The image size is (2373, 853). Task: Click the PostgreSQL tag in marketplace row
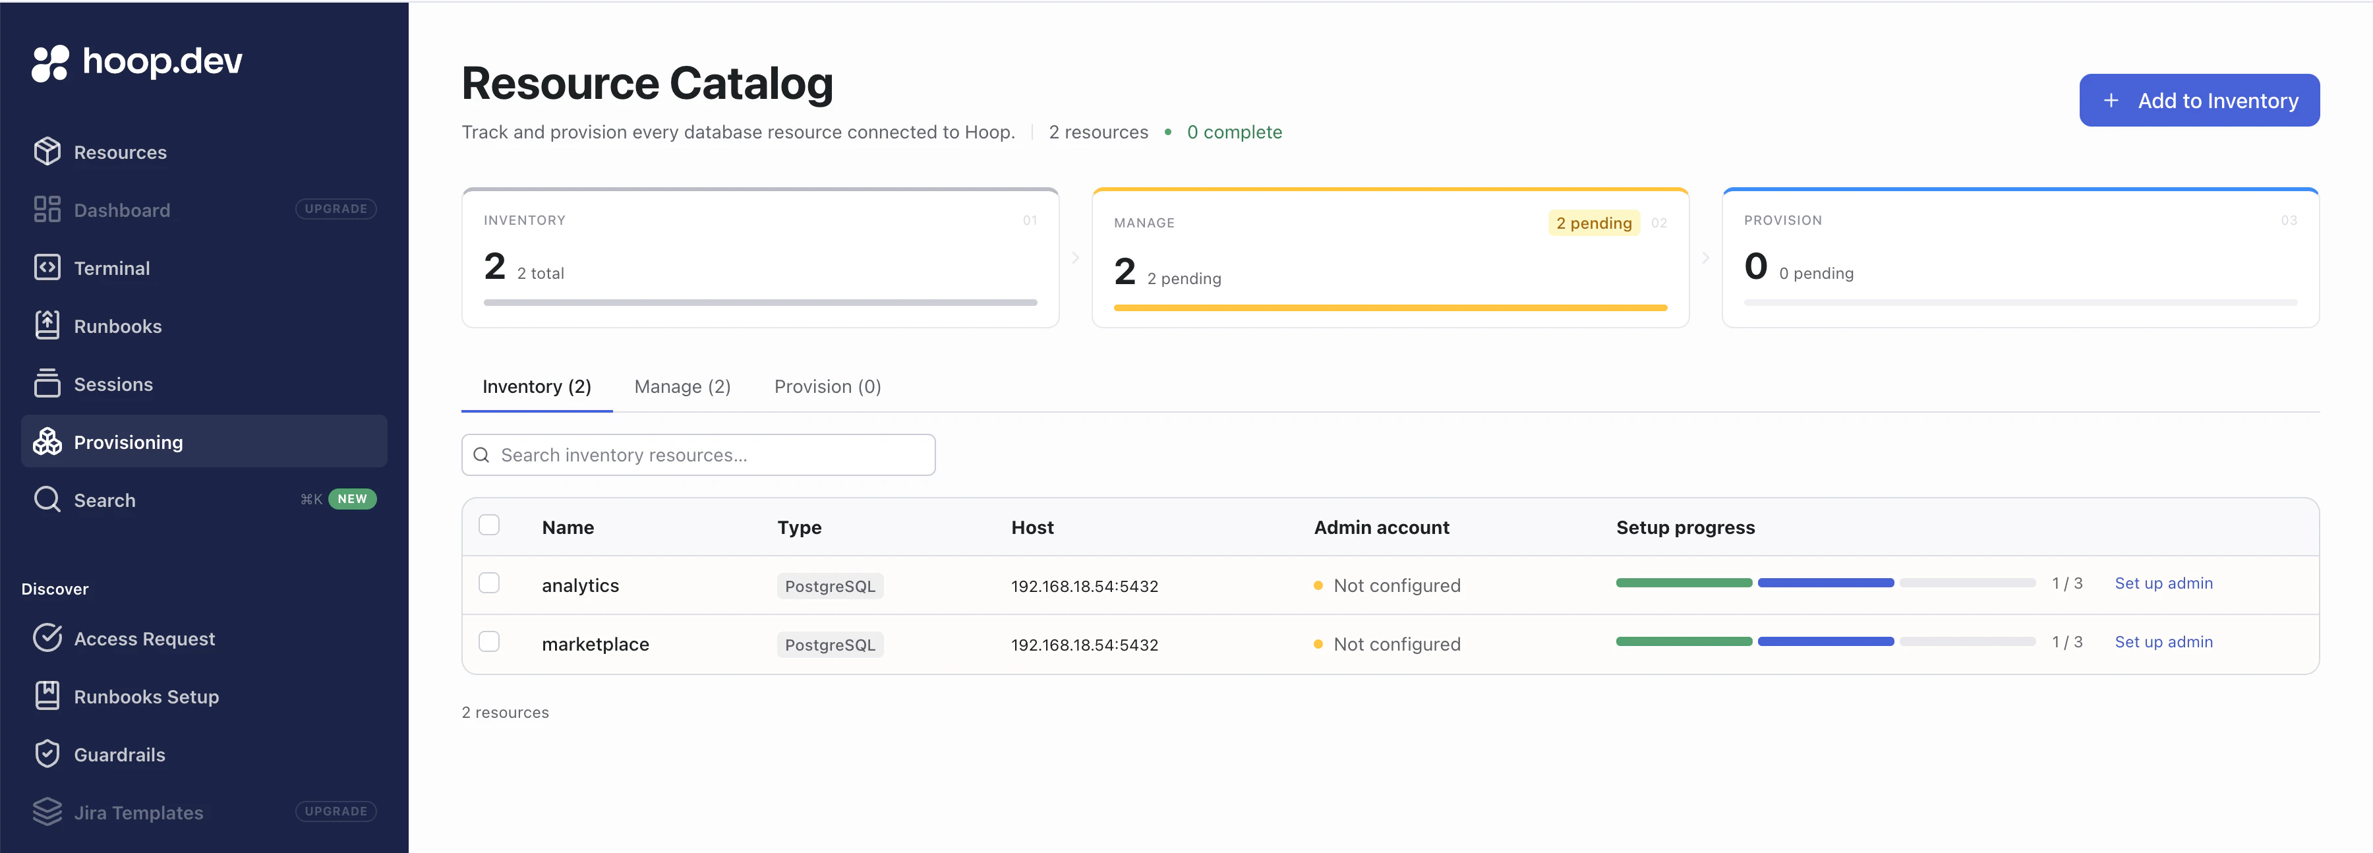[x=830, y=645]
